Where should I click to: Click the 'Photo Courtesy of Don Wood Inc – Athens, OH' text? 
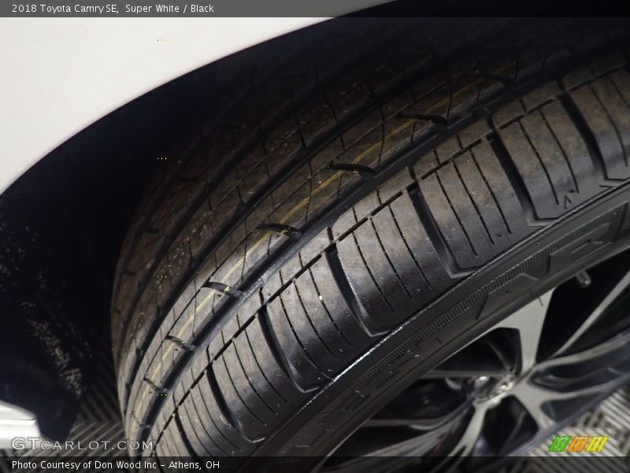click(x=116, y=465)
